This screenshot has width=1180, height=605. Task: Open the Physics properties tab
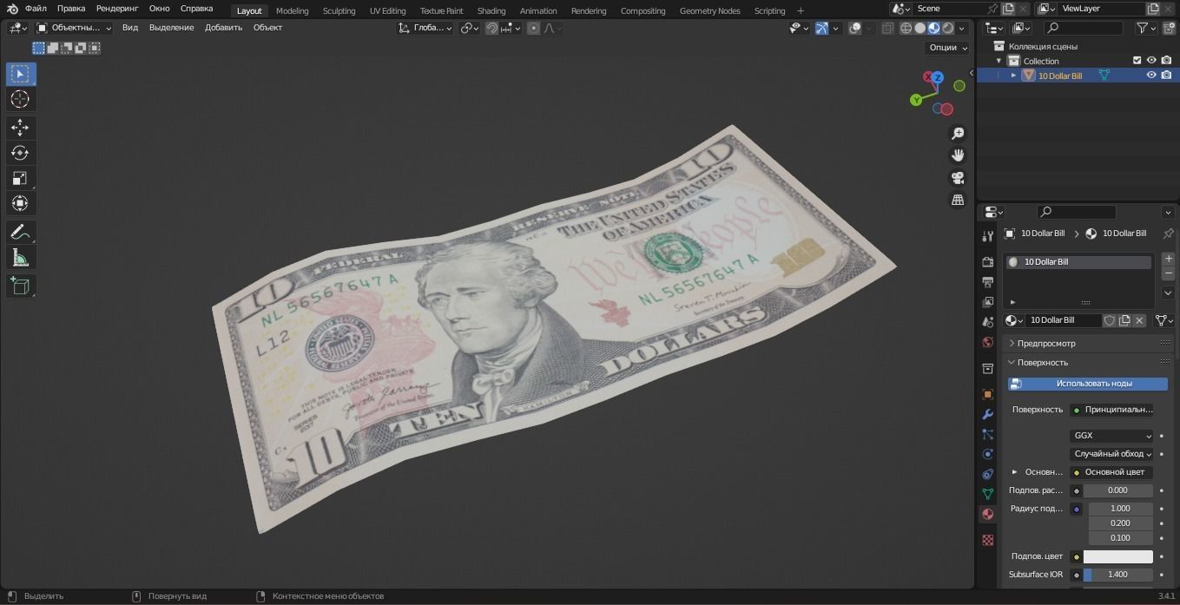point(987,454)
